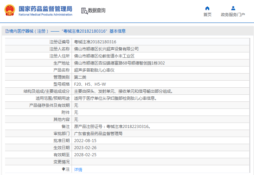Image resolution: width=254 pixels, height=175 pixels.
Task: Open the 数据查询 search icon
Action: coord(84,11)
